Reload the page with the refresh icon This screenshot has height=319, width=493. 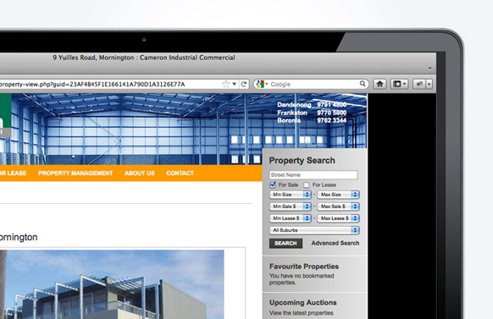tap(244, 84)
